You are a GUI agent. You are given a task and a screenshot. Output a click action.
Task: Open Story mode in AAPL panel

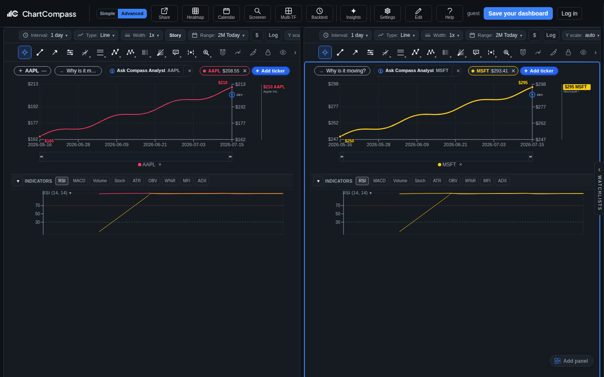pos(175,35)
